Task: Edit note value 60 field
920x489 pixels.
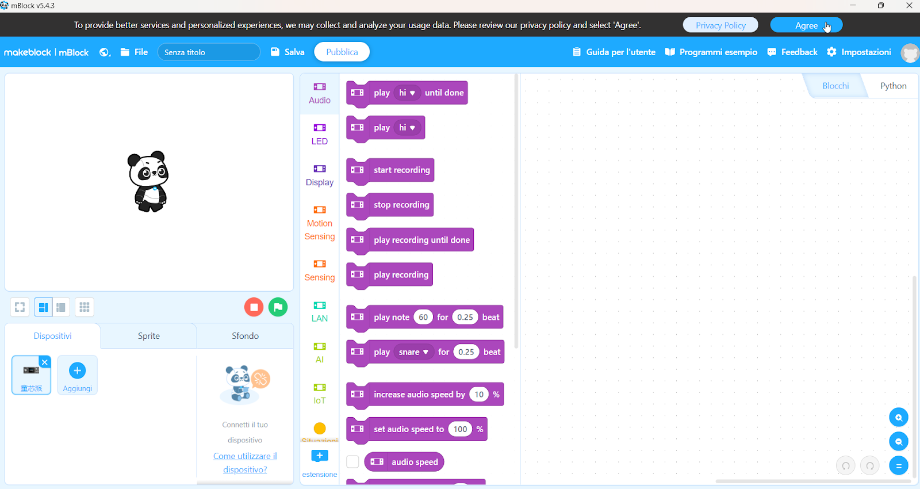Action: tap(423, 317)
